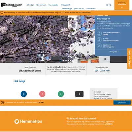Click the Logga in till HemmaHos text

tap(122, 4)
